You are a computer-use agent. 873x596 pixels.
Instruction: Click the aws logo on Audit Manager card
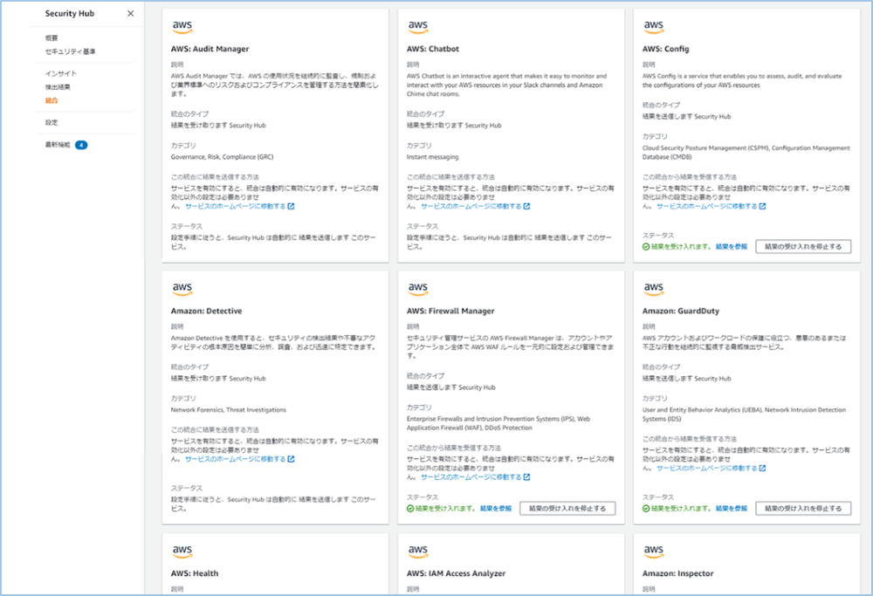click(182, 27)
